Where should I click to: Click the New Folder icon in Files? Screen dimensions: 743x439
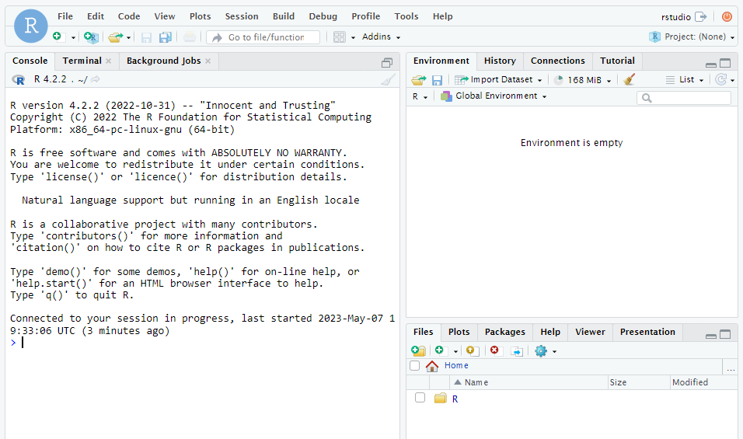tap(418, 351)
